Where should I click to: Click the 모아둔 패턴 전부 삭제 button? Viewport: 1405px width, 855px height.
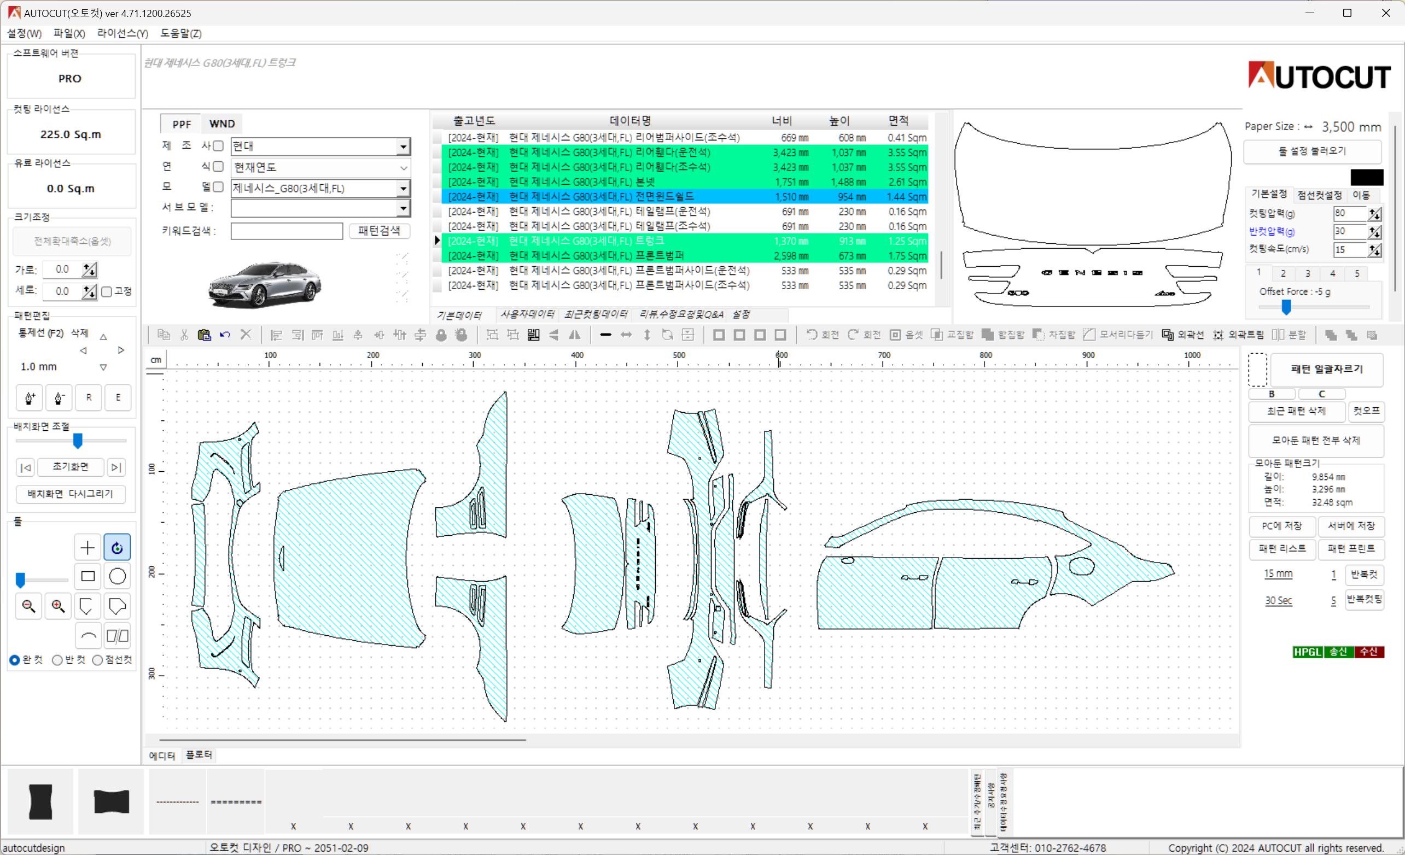(1316, 440)
